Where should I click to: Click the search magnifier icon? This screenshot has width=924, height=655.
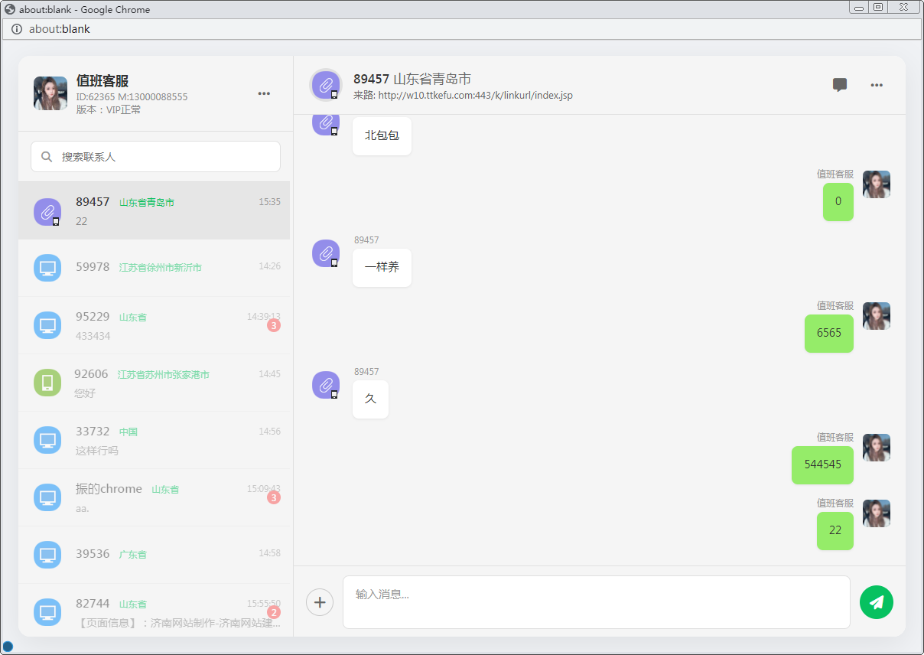click(47, 157)
